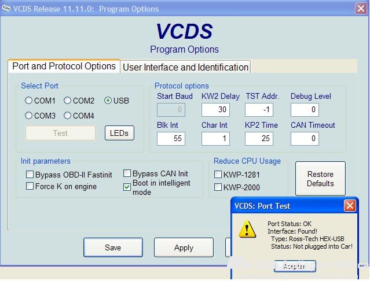
Task: Click the greyed-out Test port button
Action: pyautogui.click(x=61, y=133)
